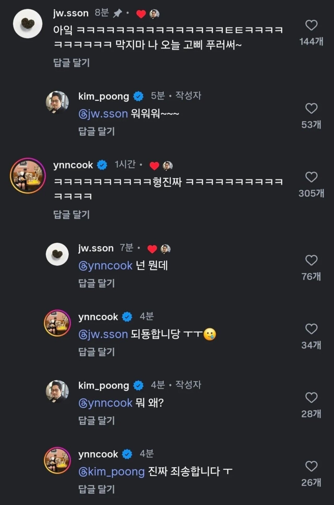Reply to kim_poong's 뭐 왜? comment
Viewport: 334px width, 505px height.
(x=97, y=420)
